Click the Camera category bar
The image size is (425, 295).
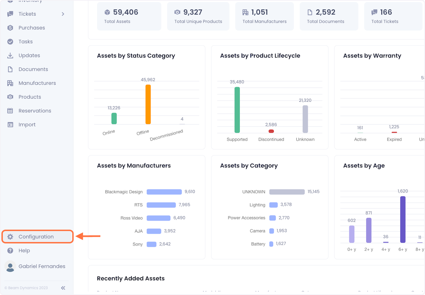[x=272, y=231]
